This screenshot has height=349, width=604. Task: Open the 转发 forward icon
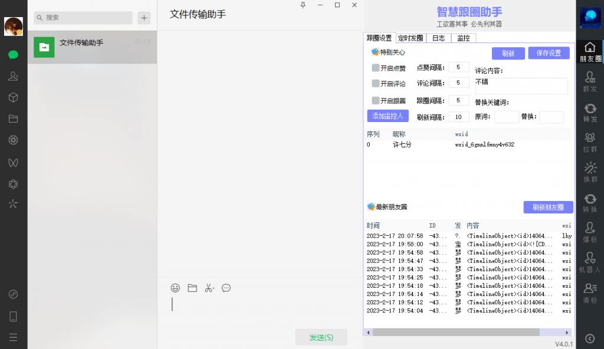tap(590, 113)
